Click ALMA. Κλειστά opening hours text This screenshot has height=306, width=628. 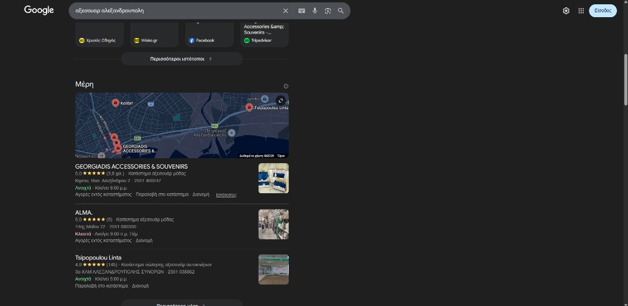point(107,234)
